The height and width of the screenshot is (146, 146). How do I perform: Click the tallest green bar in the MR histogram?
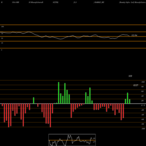59,93
